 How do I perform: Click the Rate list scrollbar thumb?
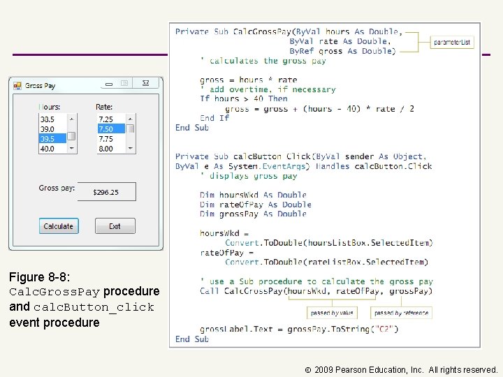(130, 129)
